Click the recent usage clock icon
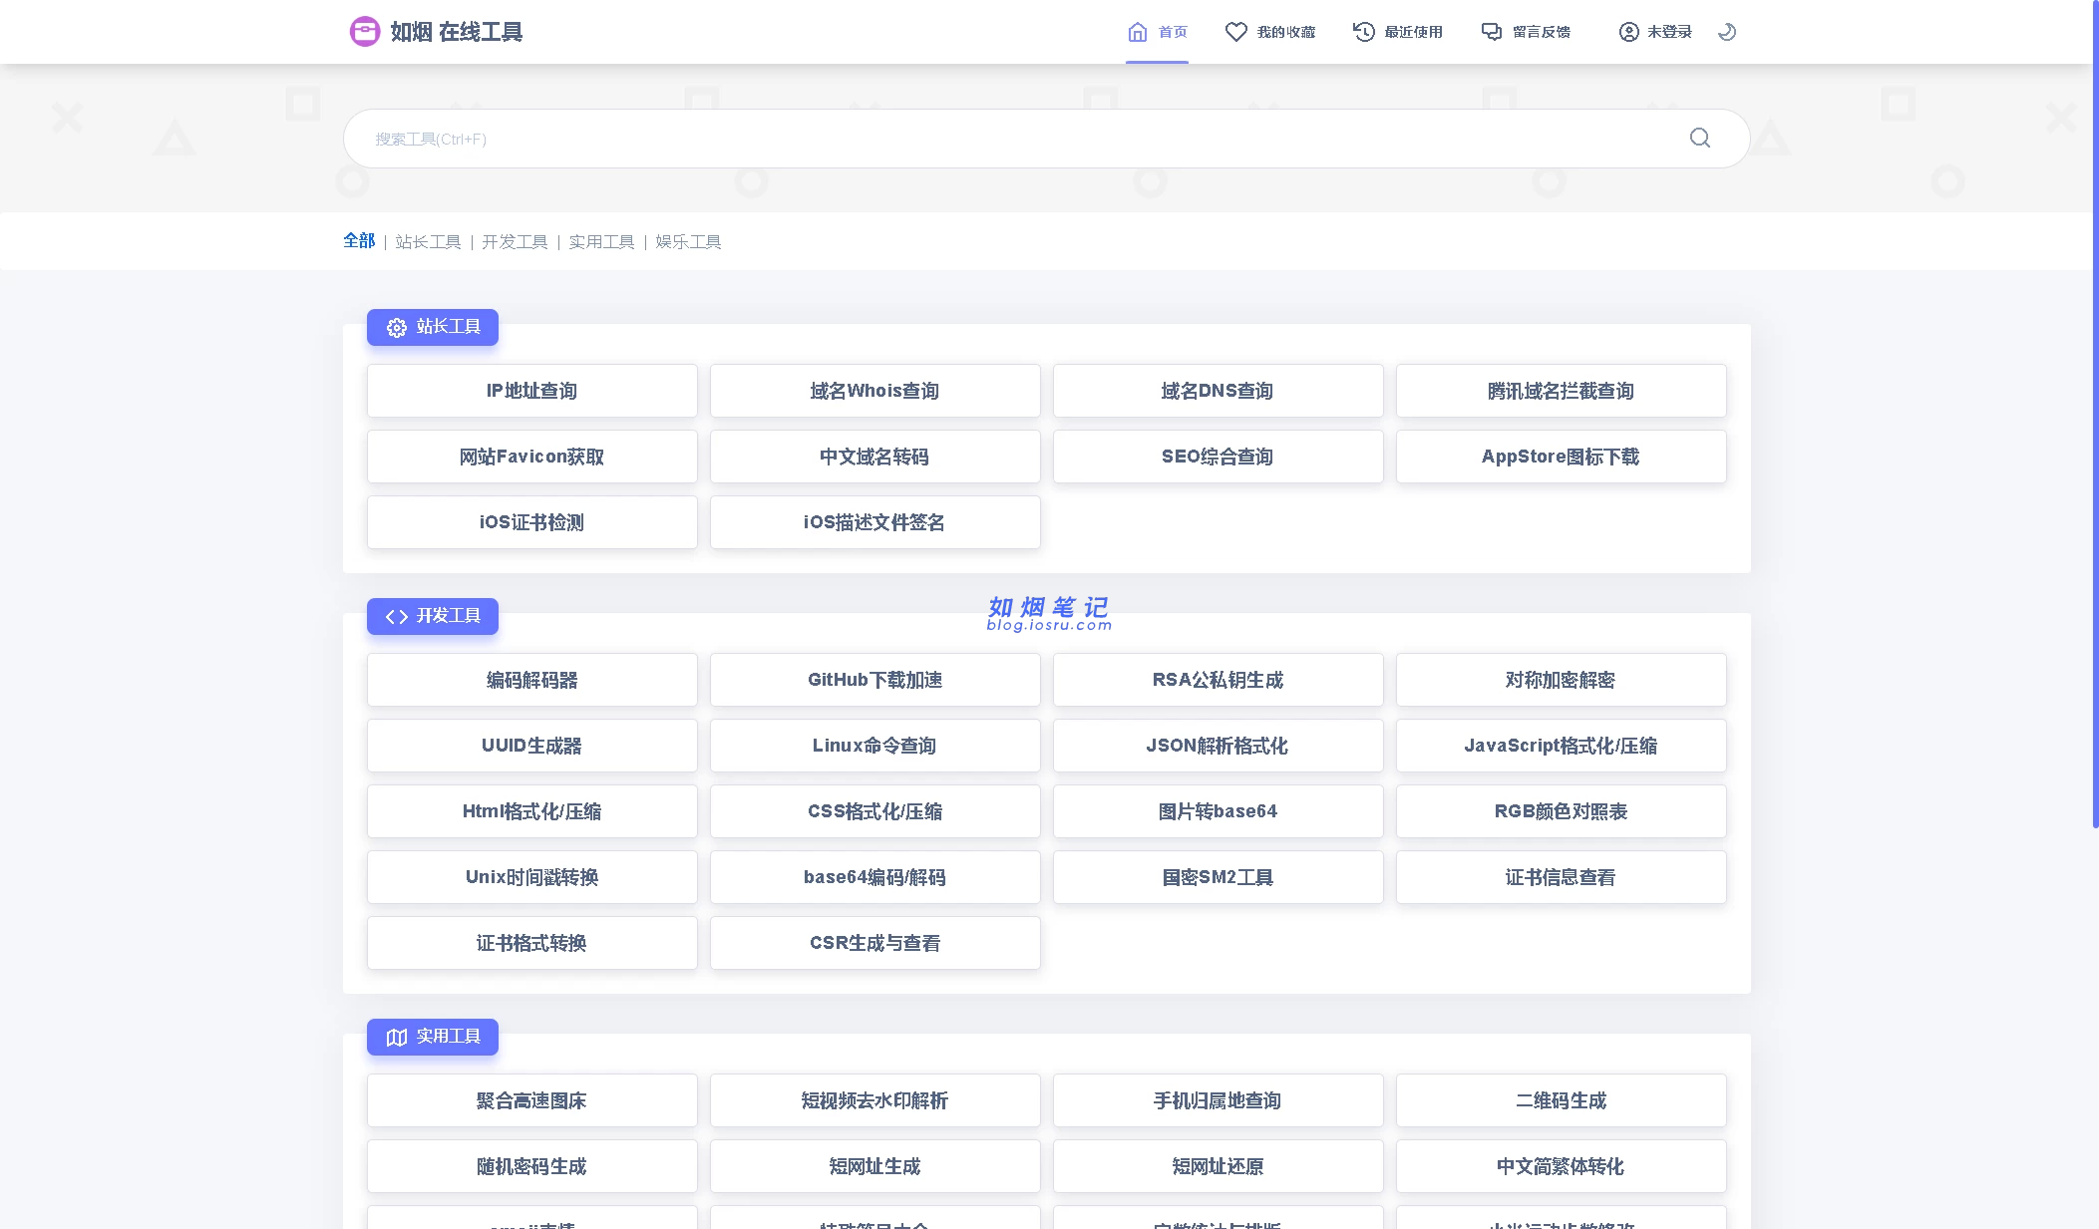The width and height of the screenshot is (2099, 1229). (1363, 32)
